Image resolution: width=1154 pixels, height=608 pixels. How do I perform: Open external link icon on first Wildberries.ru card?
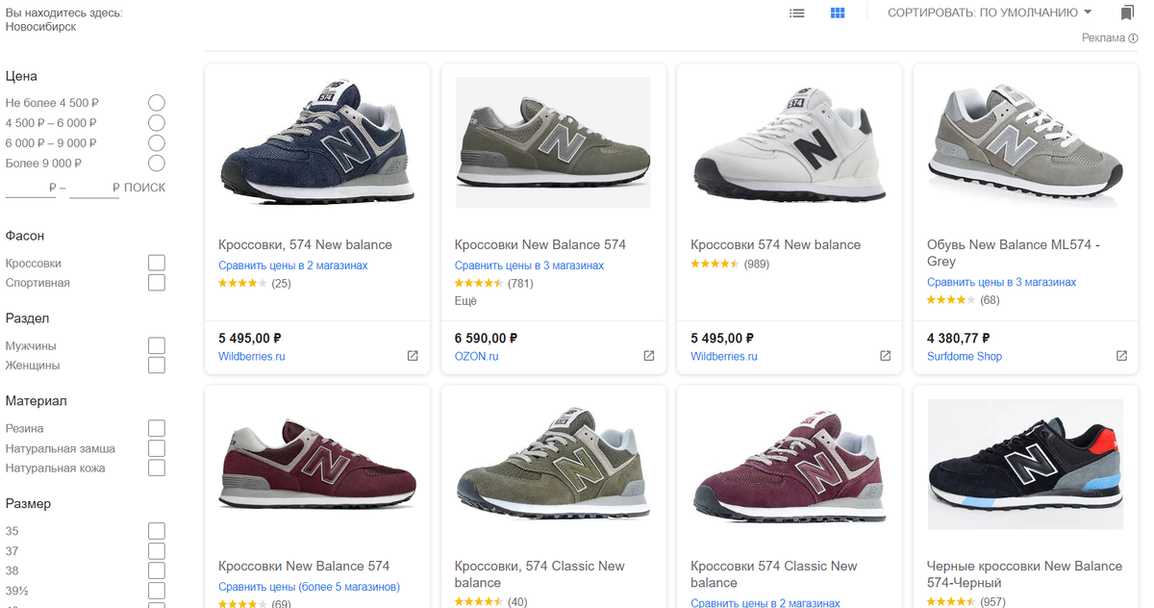413,356
